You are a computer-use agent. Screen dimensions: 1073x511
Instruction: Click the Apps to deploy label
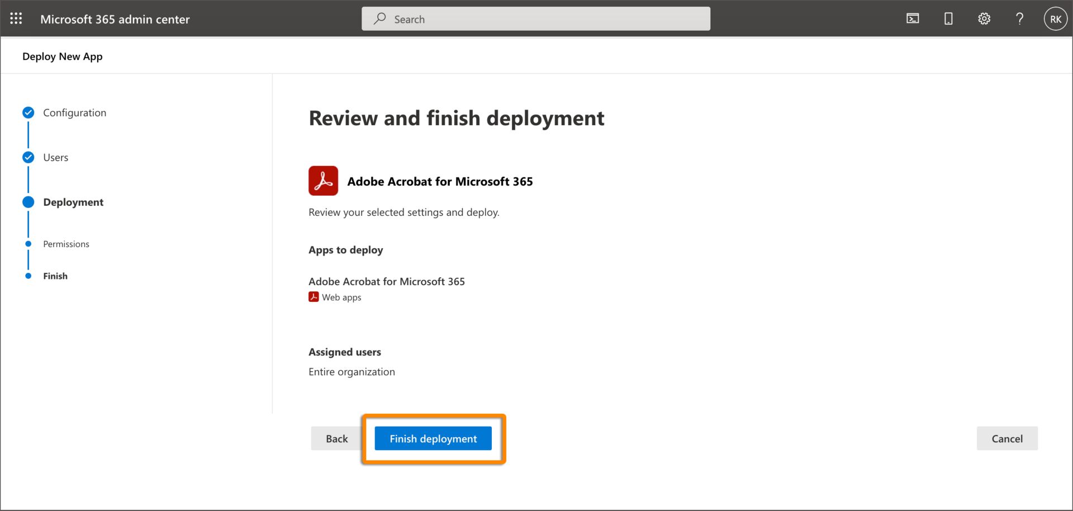[x=346, y=250]
